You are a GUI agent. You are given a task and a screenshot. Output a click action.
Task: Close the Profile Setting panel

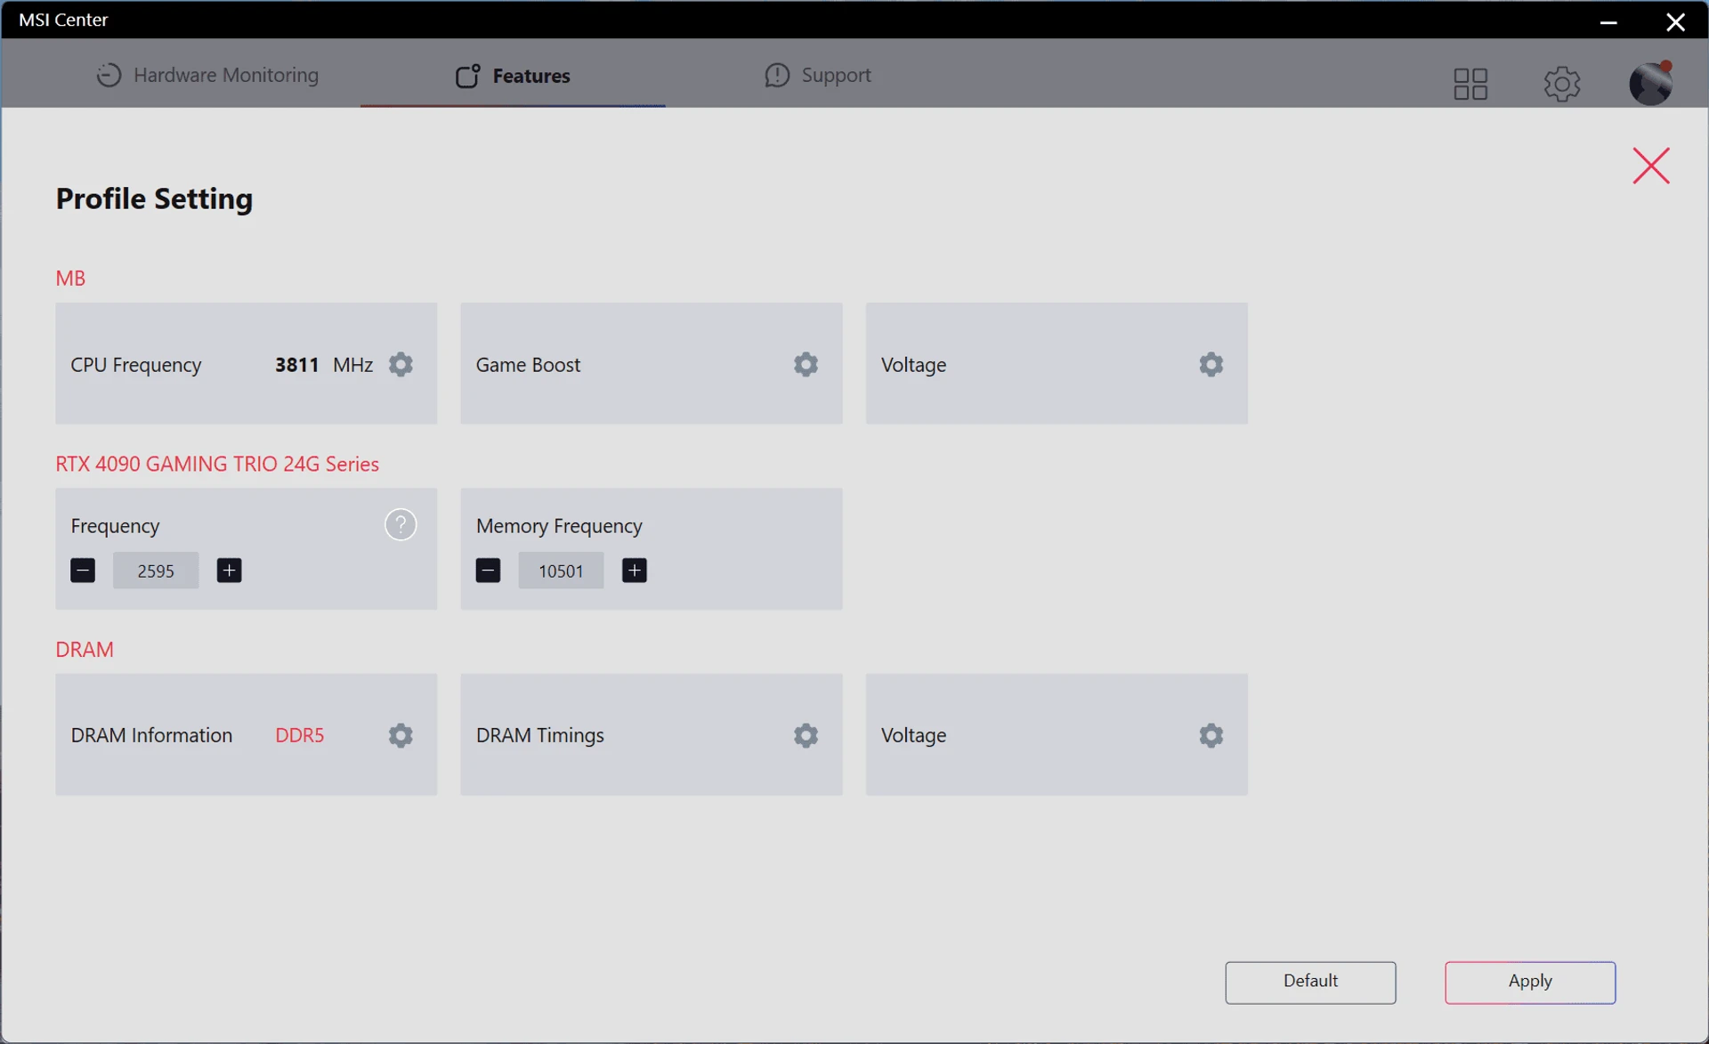pyautogui.click(x=1651, y=166)
